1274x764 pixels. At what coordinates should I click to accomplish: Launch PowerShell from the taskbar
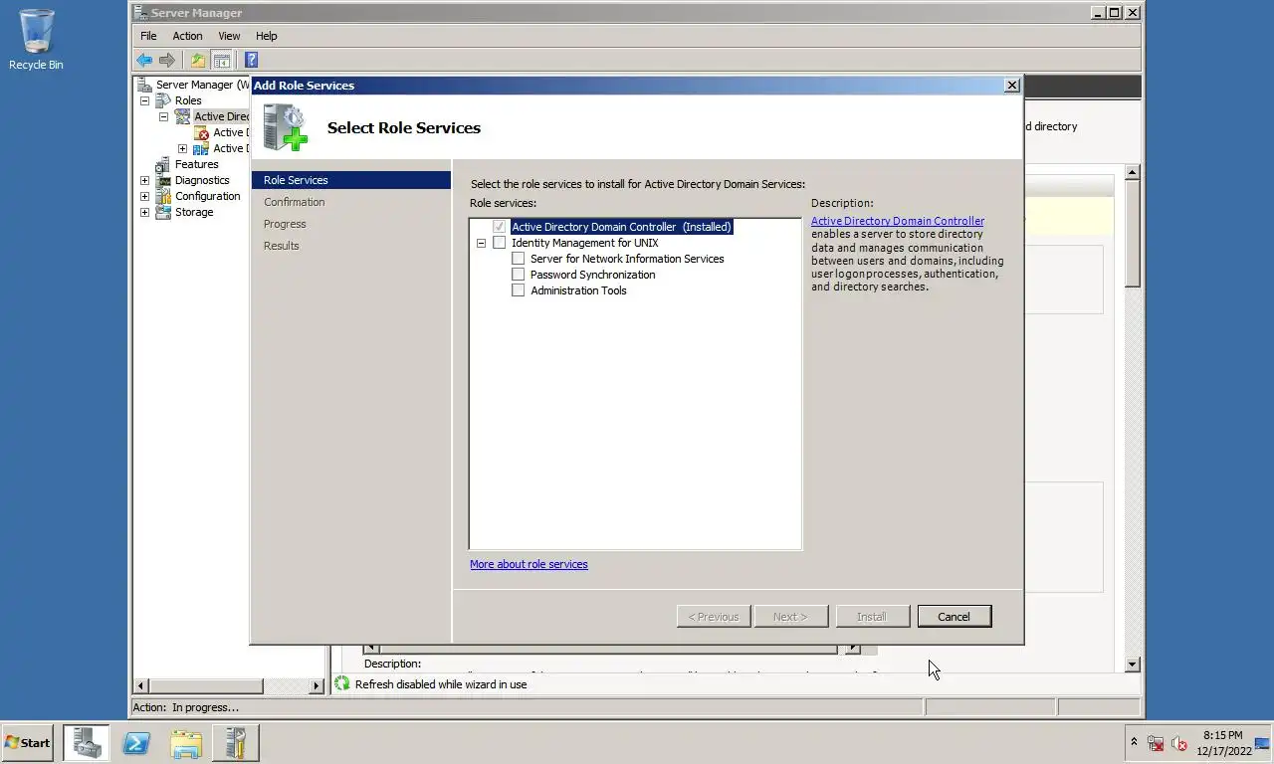[x=136, y=743]
